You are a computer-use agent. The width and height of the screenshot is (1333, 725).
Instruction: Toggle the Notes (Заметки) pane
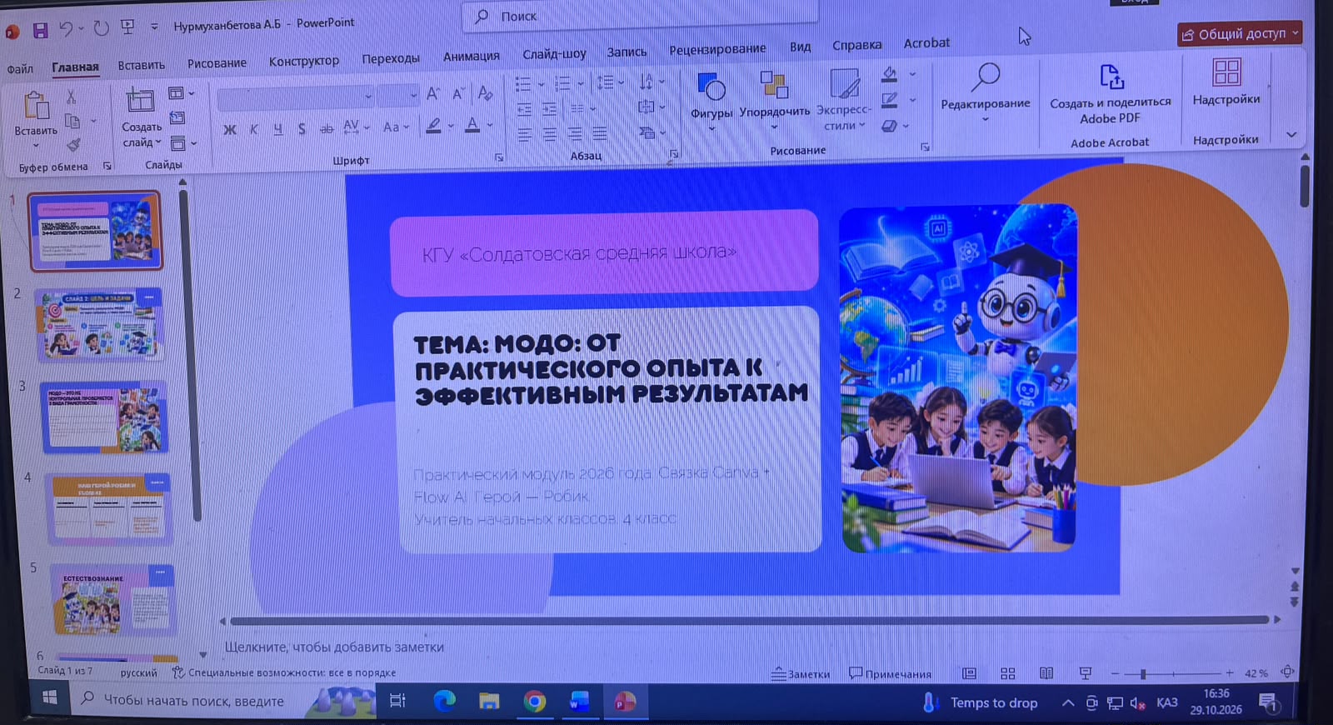800,674
